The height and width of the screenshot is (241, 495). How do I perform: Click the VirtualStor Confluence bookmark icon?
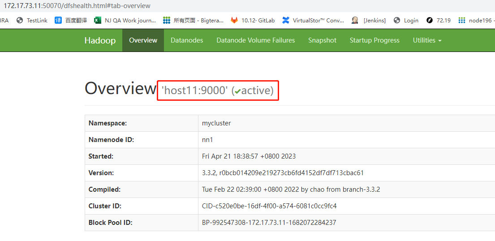pos(286,20)
